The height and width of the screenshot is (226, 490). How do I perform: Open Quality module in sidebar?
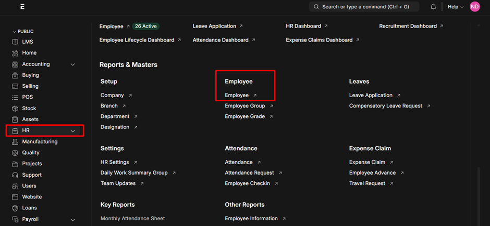[x=31, y=153]
